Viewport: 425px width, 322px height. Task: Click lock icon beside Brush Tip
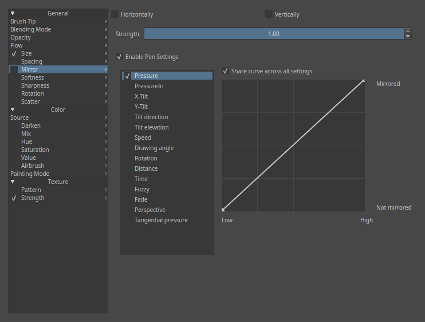tap(106, 21)
